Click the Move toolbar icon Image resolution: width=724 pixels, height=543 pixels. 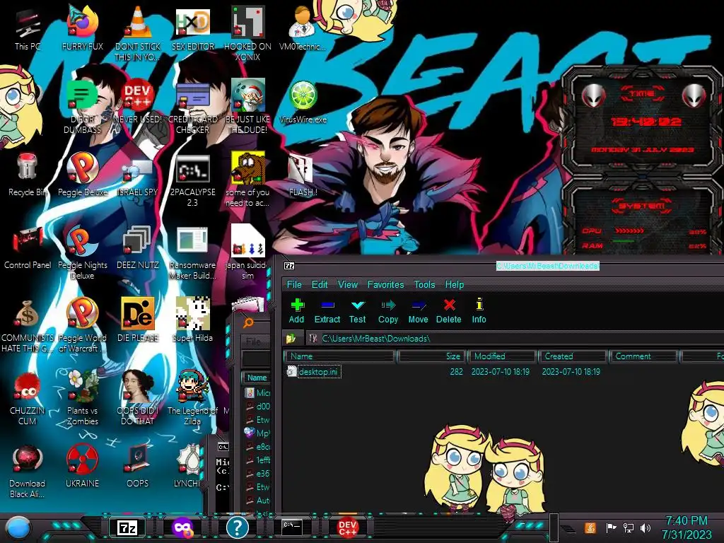pos(419,310)
